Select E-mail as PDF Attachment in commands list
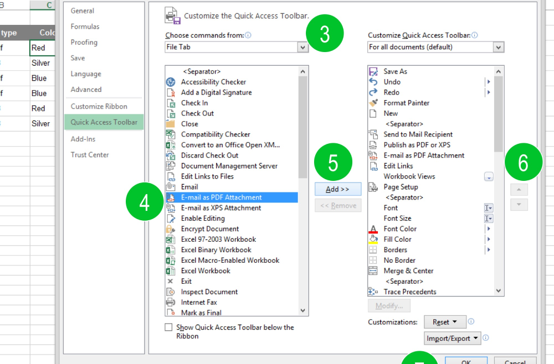The image size is (554, 364). tap(232, 197)
